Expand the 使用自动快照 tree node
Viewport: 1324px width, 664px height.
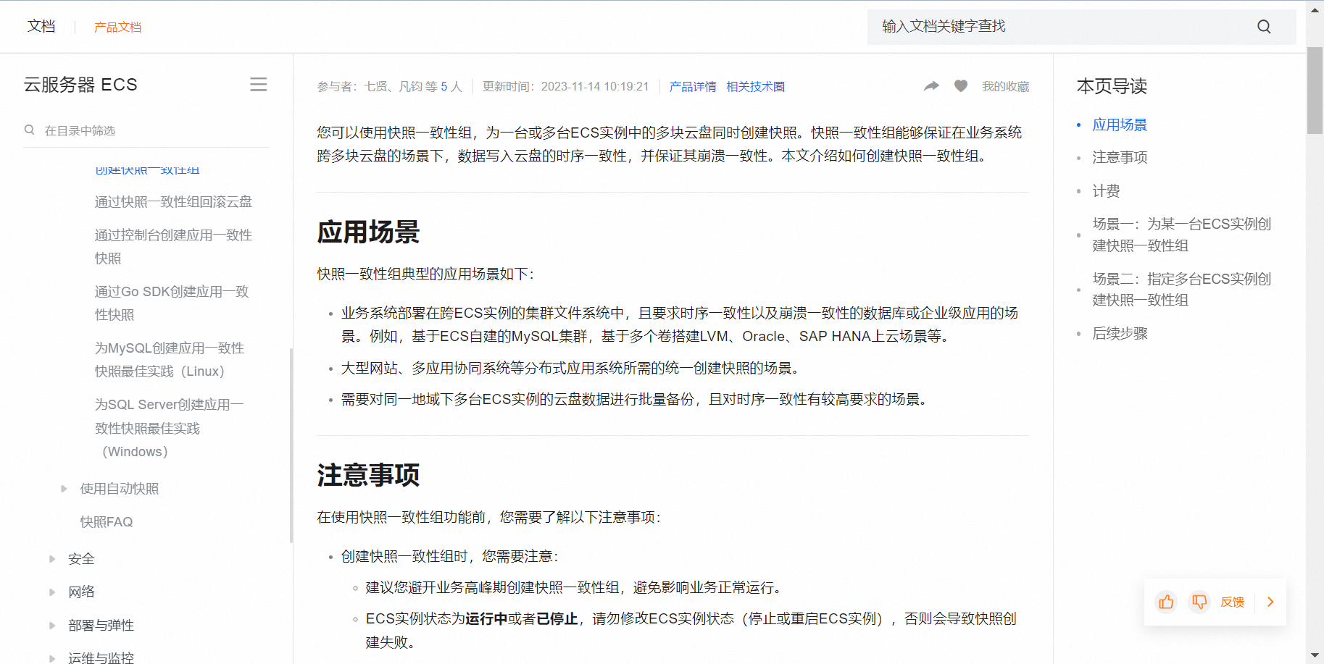[x=64, y=489]
